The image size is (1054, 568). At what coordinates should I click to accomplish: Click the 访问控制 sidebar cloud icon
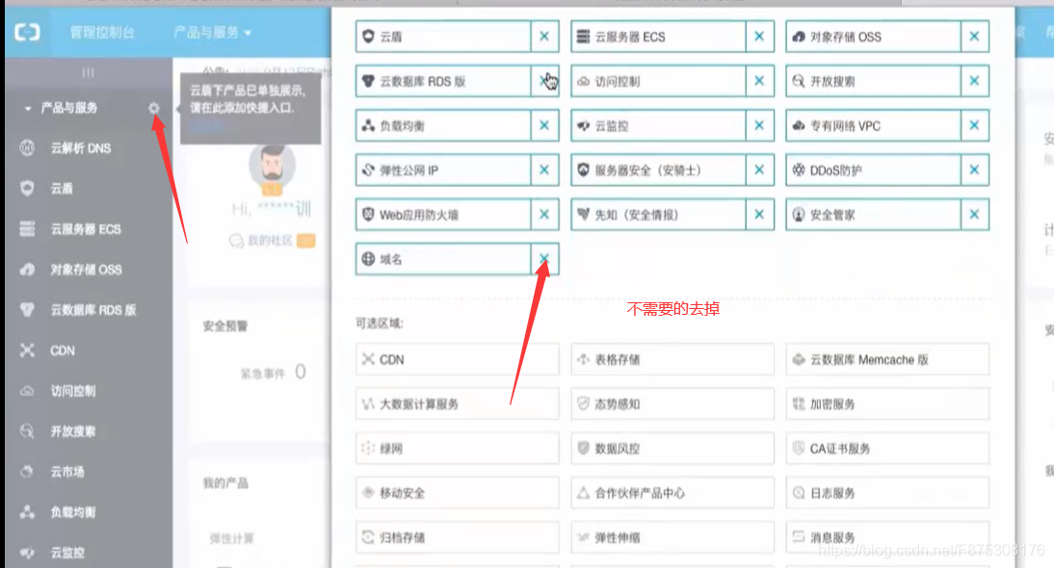(x=27, y=391)
